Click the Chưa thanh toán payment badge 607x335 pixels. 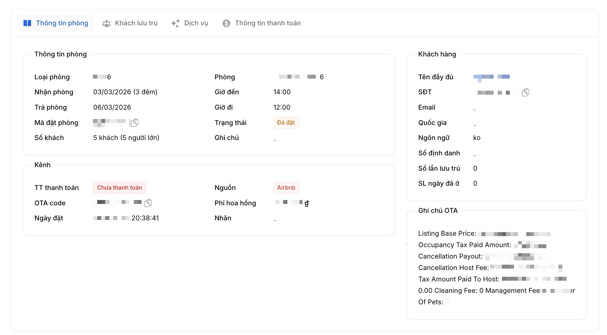[119, 188]
